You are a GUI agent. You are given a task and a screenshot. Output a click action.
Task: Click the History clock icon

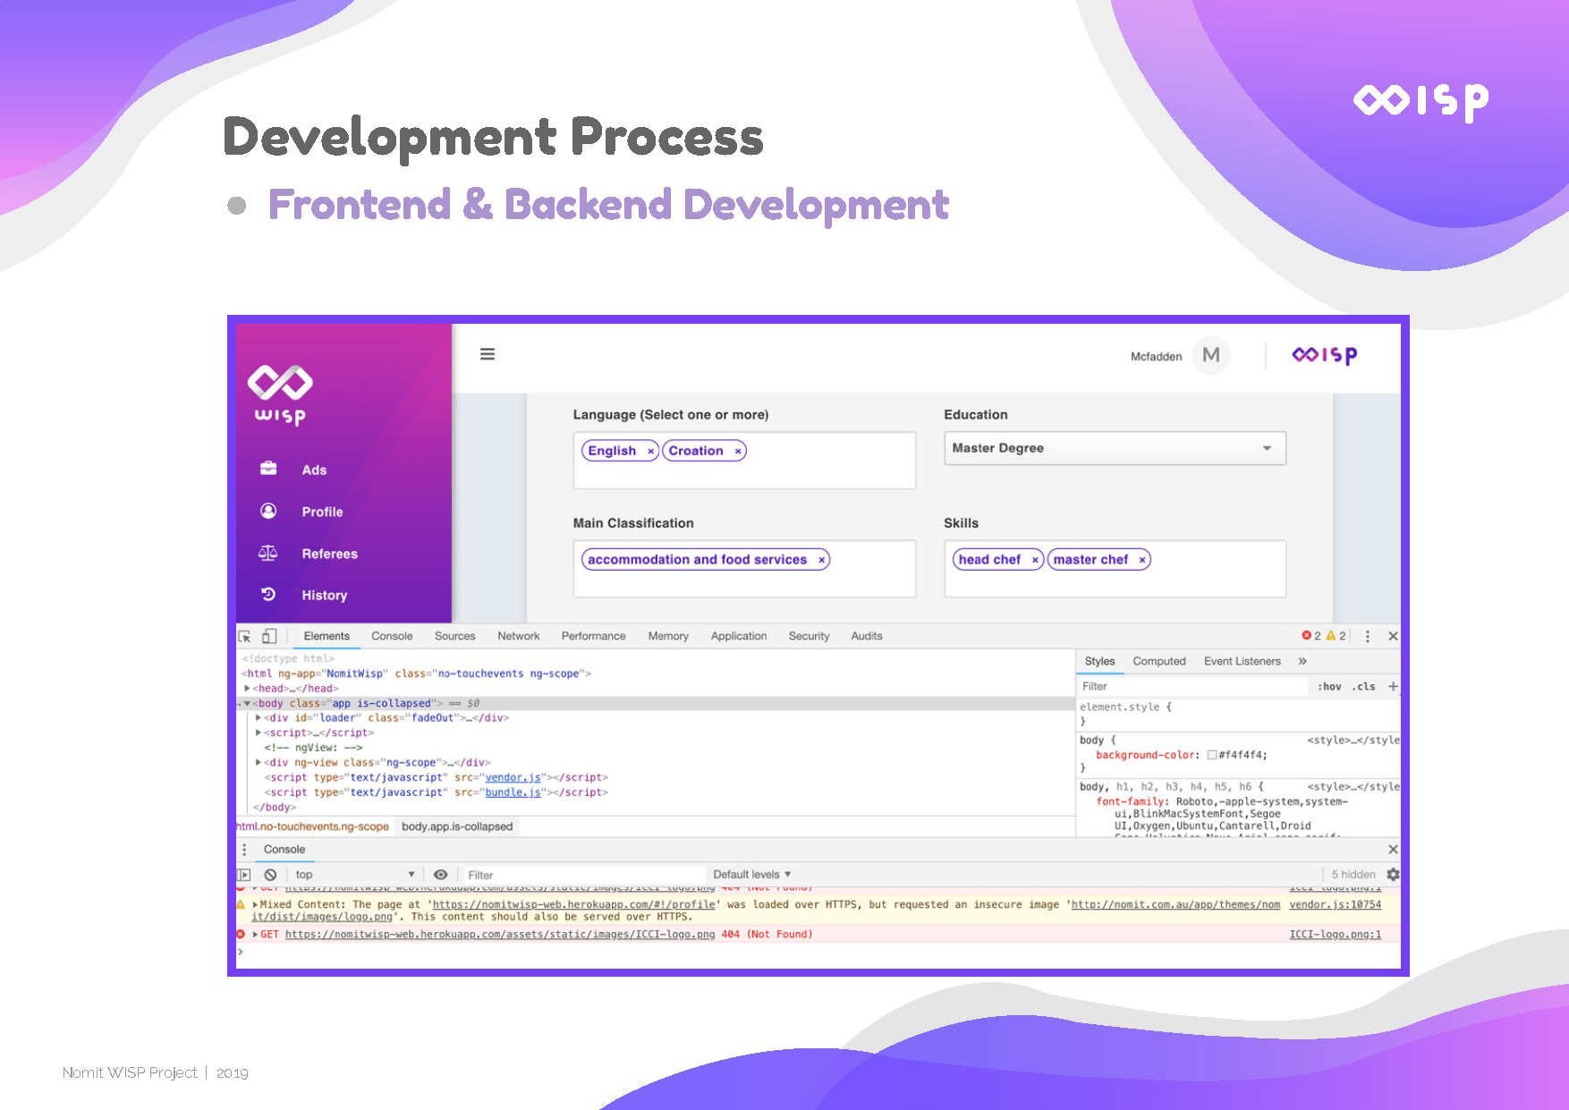268,594
